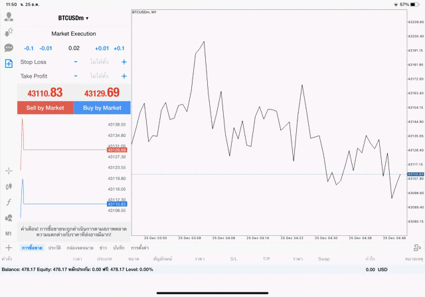The image size is (425, 297).
Task: Switch to the ข่าว tab
Action: [104, 247]
